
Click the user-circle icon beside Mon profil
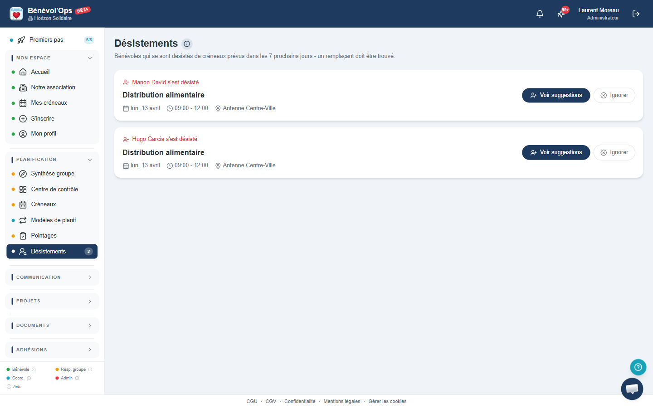(23, 134)
